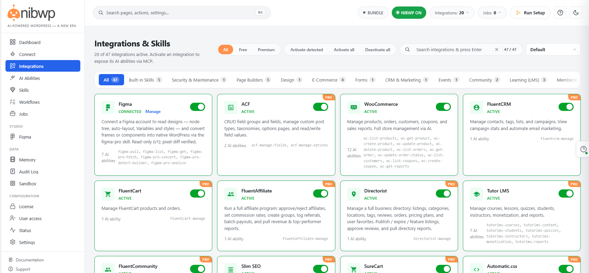Toggle the SureCart switch

click(x=443, y=269)
